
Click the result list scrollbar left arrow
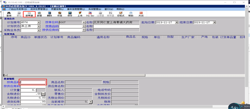click(6, 75)
